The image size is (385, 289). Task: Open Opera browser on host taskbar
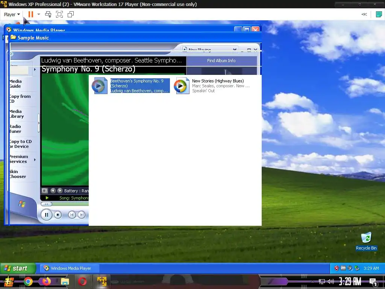pyautogui.click(x=82, y=281)
